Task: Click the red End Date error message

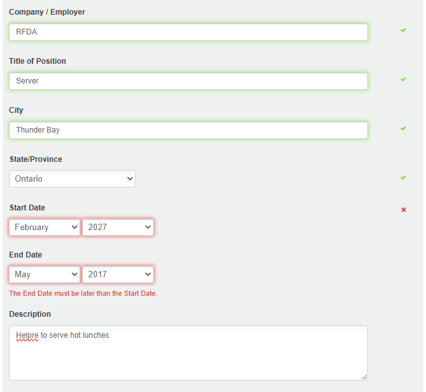Action: pos(83,294)
